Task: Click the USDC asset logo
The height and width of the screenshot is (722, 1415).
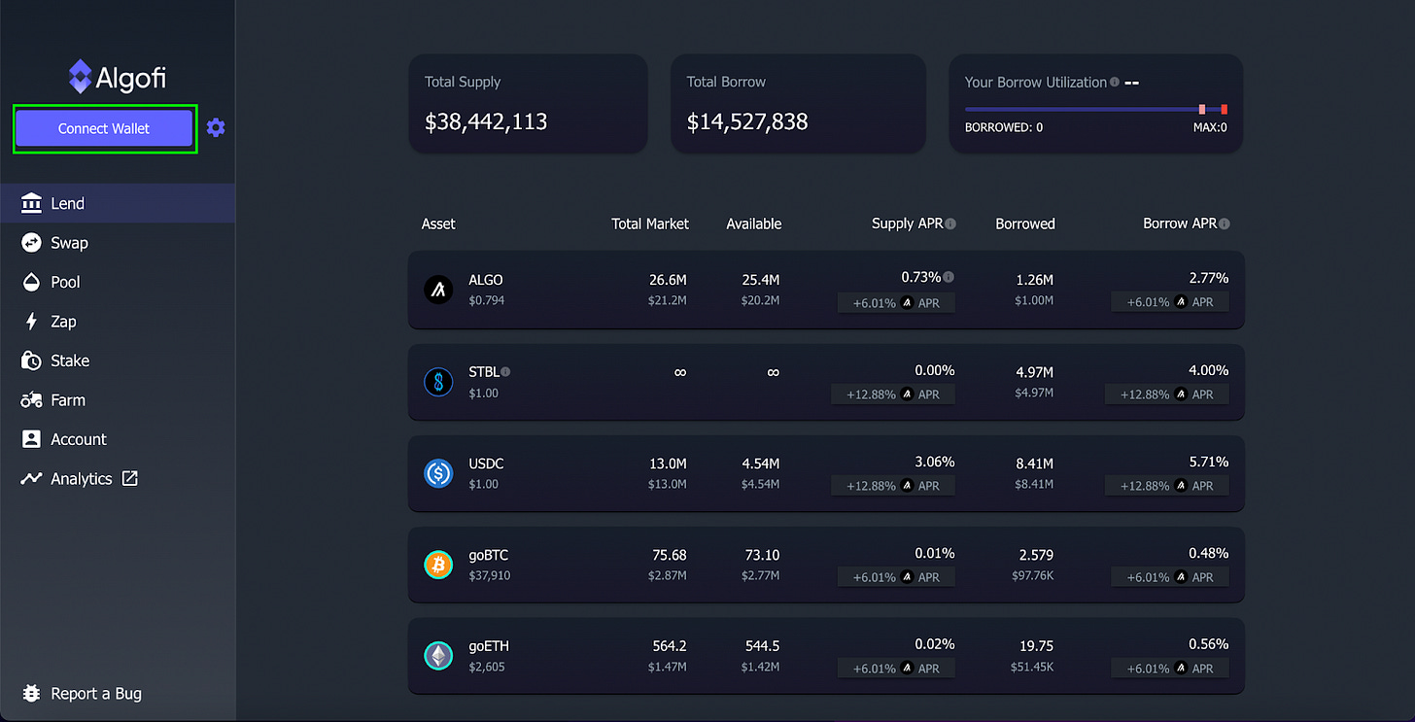Action: (x=438, y=473)
